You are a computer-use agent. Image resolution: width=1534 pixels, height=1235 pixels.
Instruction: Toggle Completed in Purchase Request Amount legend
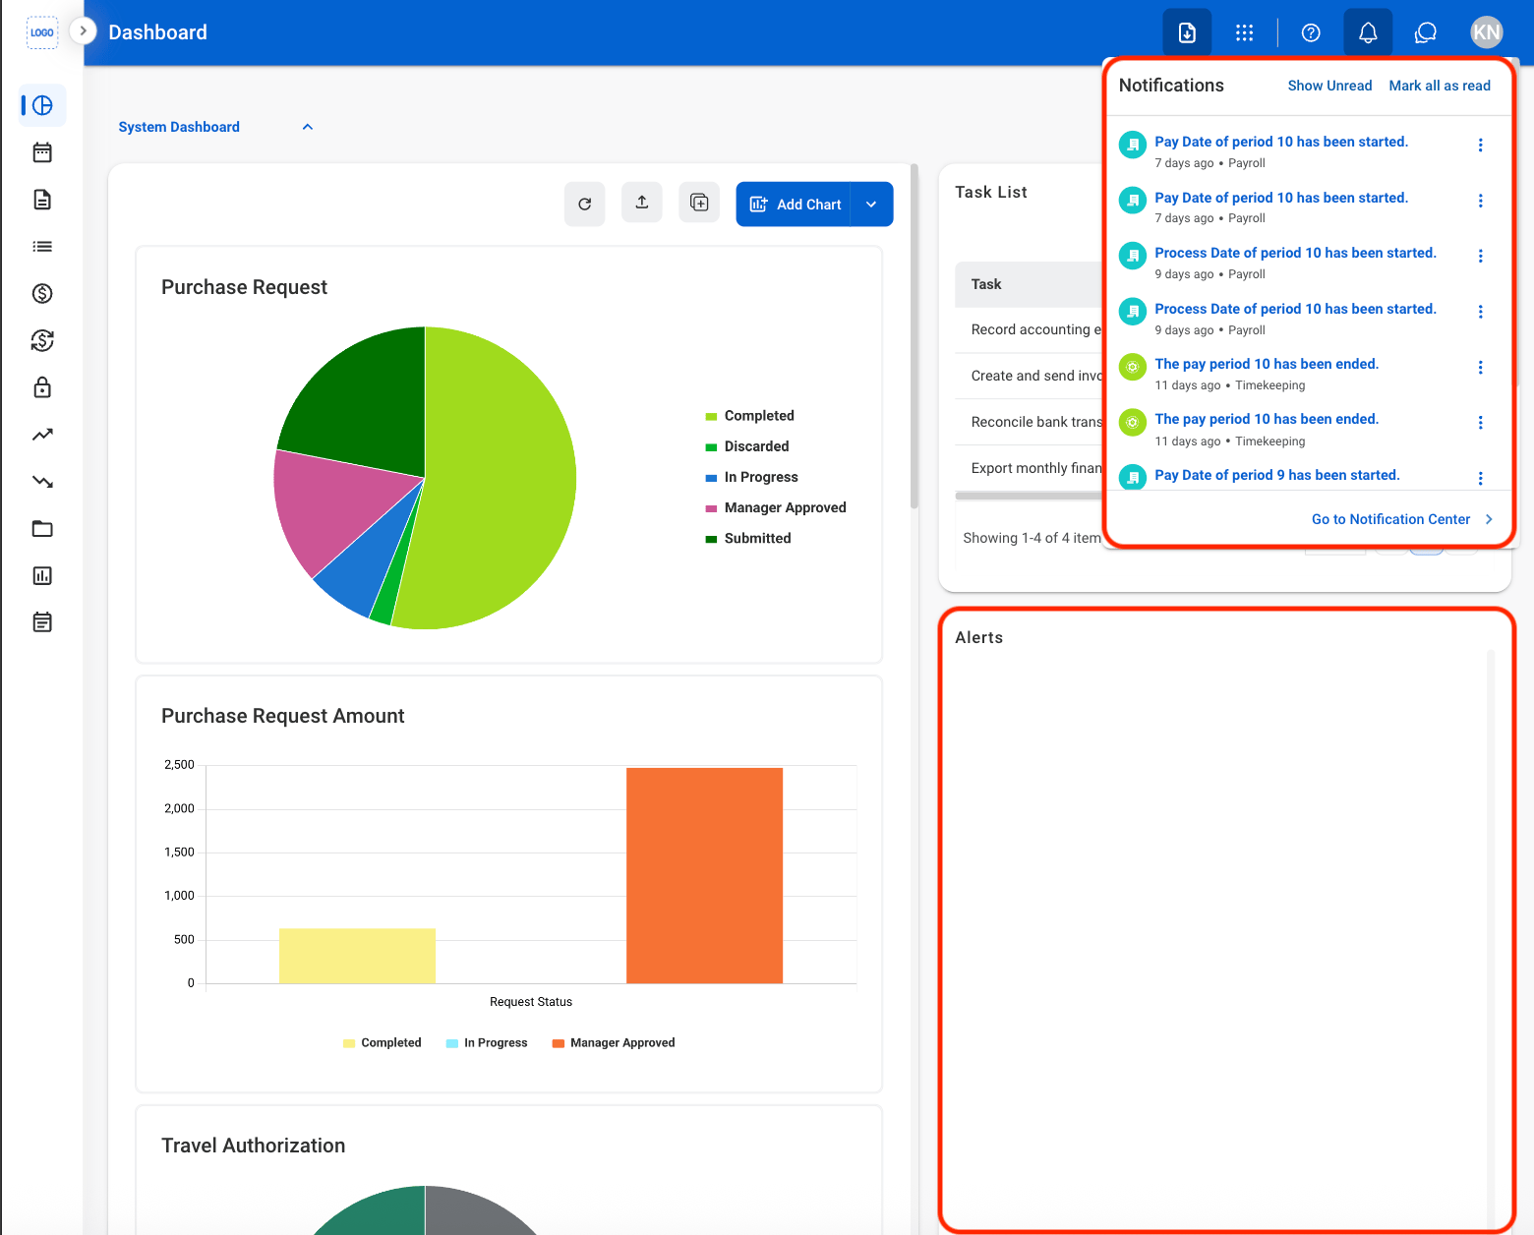(x=383, y=1042)
